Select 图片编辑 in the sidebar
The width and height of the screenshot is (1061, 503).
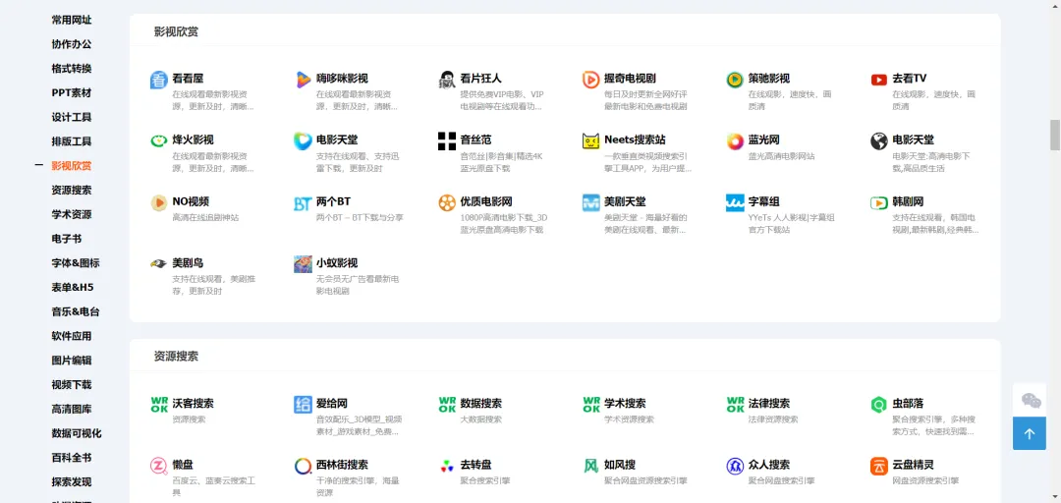[x=72, y=361]
